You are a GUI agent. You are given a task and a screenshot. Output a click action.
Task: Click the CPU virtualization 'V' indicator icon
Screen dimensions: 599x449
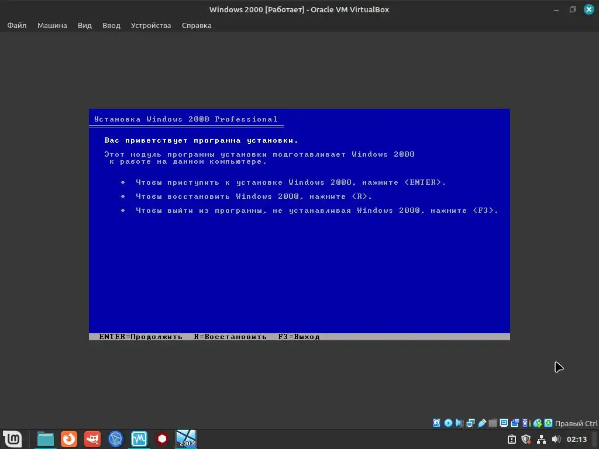coord(526,423)
